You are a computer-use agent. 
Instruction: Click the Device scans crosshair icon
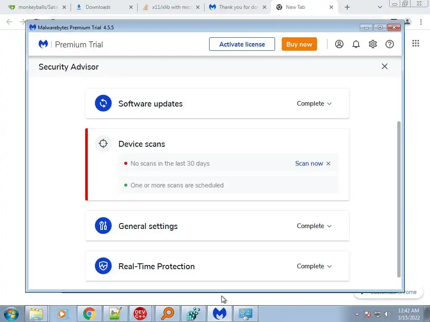(x=103, y=143)
